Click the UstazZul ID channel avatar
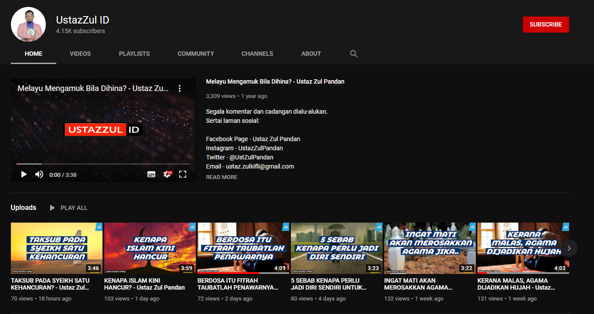Image resolution: width=594 pixels, height=314 pixels. [28, 24]
